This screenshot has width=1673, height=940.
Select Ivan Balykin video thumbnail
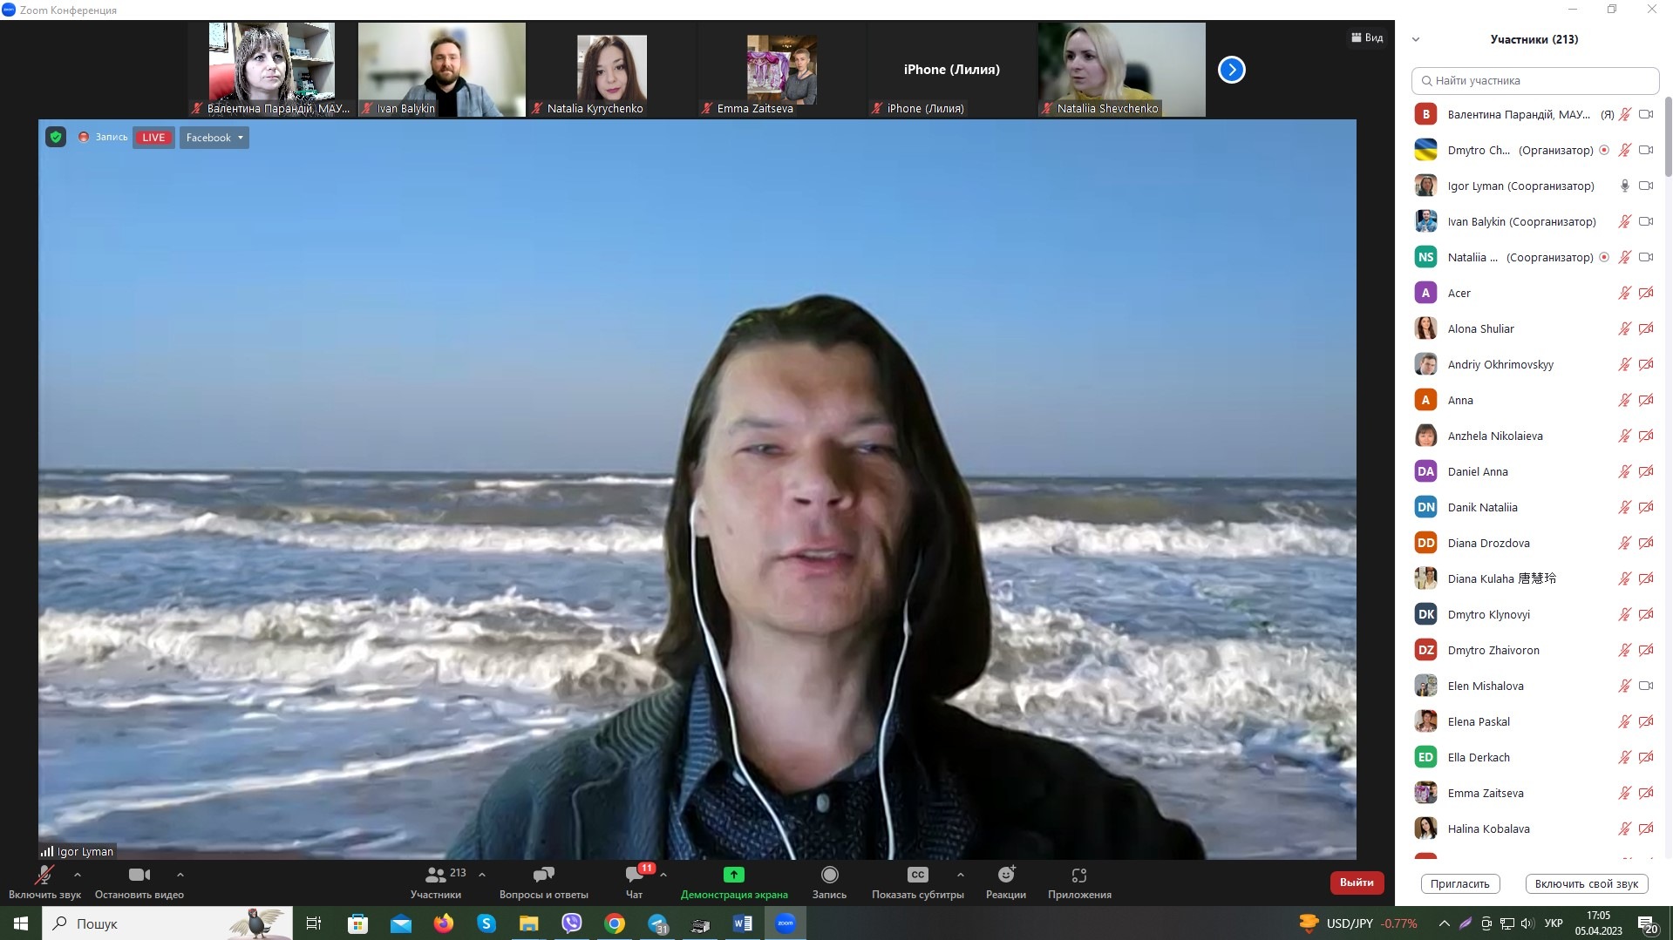[x=442, y=70]
